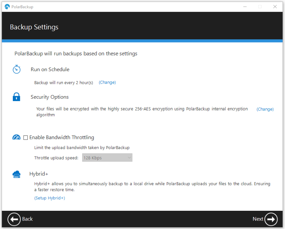Viewport: 285px width, 229px height.
Task: Click the blue padlock Security Options icon
Action: [16, 97]
